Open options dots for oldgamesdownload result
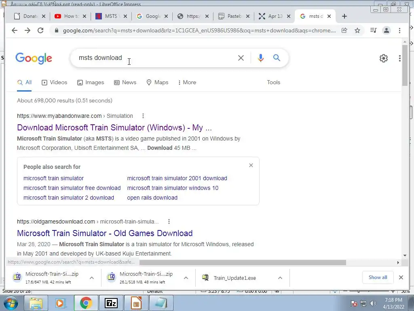 tap(169, 222)
